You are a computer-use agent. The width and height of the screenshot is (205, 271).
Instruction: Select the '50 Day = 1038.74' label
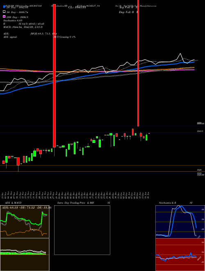coord(17,12)
